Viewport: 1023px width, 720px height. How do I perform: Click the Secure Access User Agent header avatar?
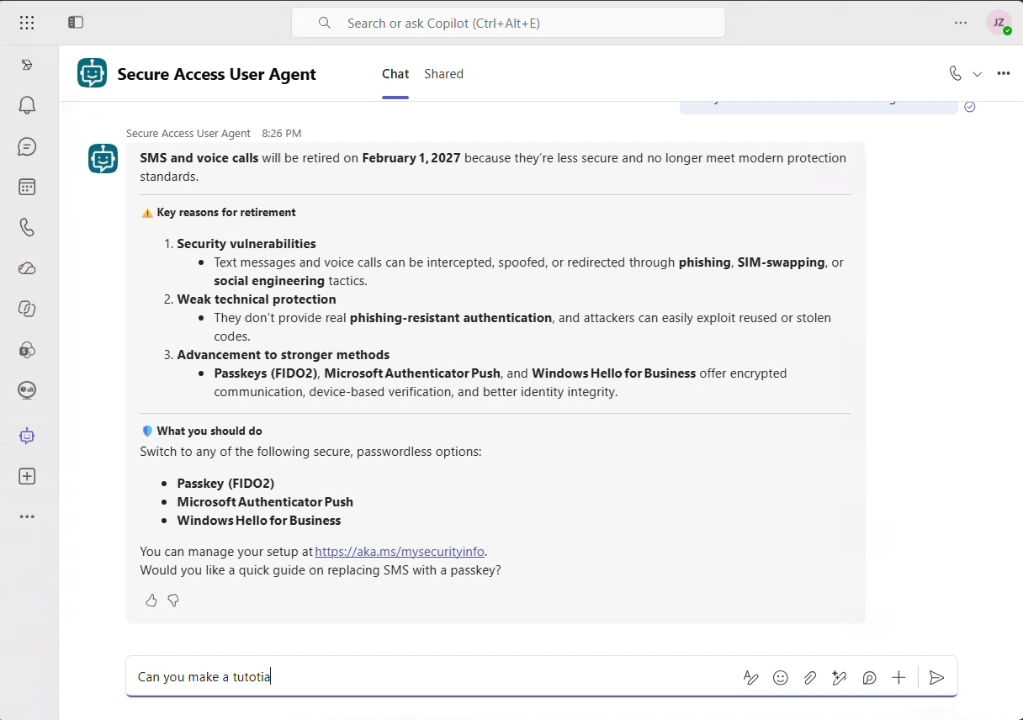(x=93, y=73)
